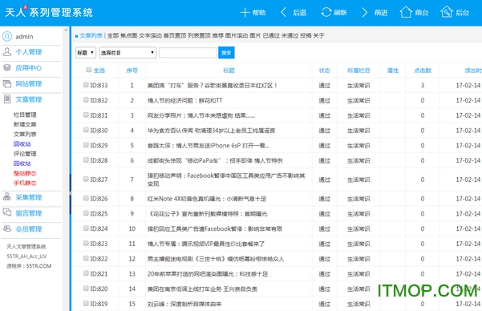Check the box for ID:832
Image resolution: width=482 pixels, height=311 pixels.
[x=86, y=99]
